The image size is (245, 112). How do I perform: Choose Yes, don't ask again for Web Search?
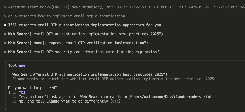click(112, 97)
